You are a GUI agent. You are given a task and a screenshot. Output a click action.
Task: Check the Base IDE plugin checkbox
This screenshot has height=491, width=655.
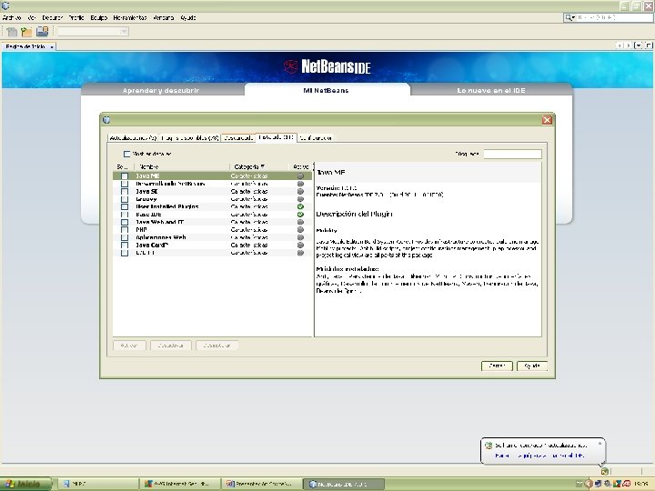pos(124,215)
